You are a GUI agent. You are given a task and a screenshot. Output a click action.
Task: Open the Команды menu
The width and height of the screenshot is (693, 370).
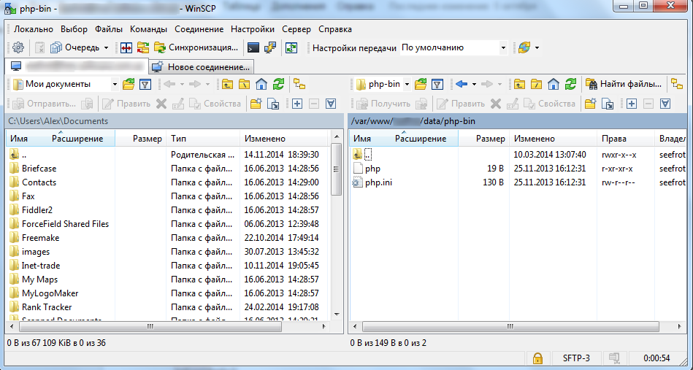[x=148, y=29]
